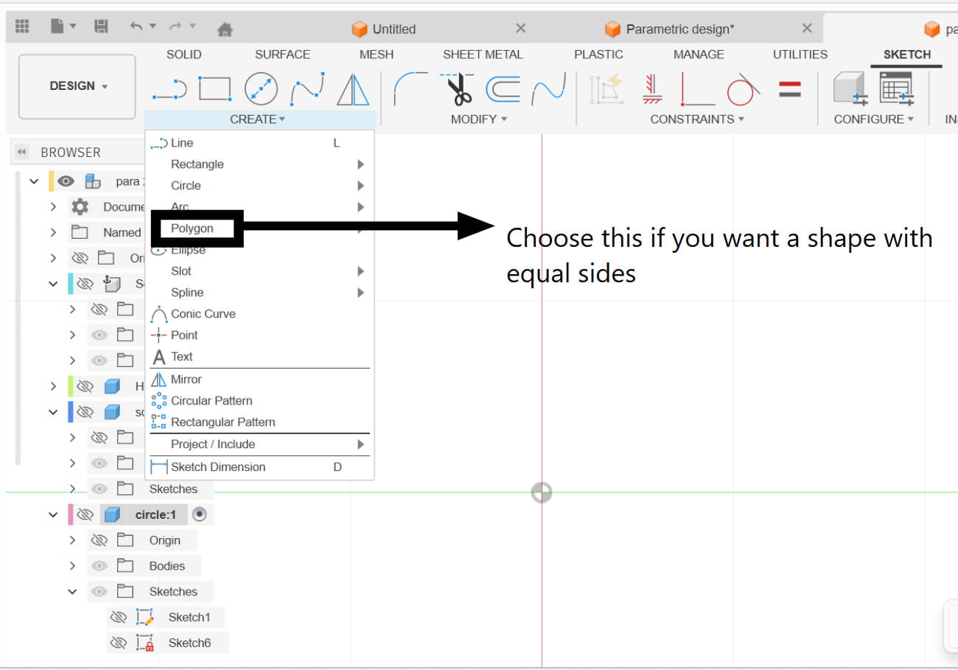Switch to the SHEET METAL tab
The image size is (958, 670).
(x=483, y=55)
